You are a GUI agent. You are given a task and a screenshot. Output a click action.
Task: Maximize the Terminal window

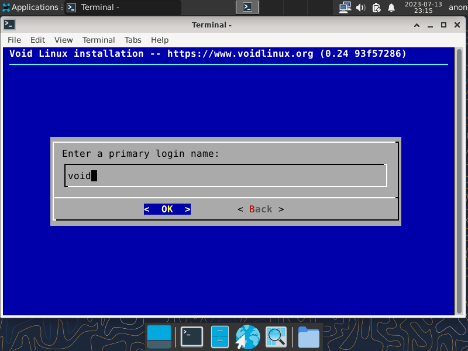point(443,25)
